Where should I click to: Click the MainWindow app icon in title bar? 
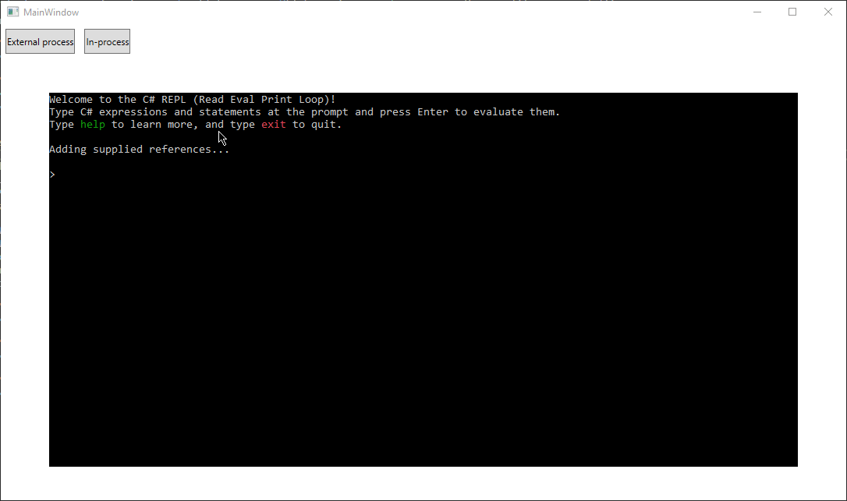click(13, 12)
